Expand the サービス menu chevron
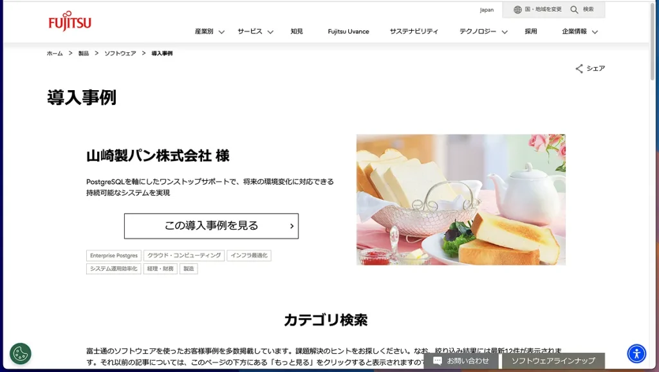 [x=270, y=32]
